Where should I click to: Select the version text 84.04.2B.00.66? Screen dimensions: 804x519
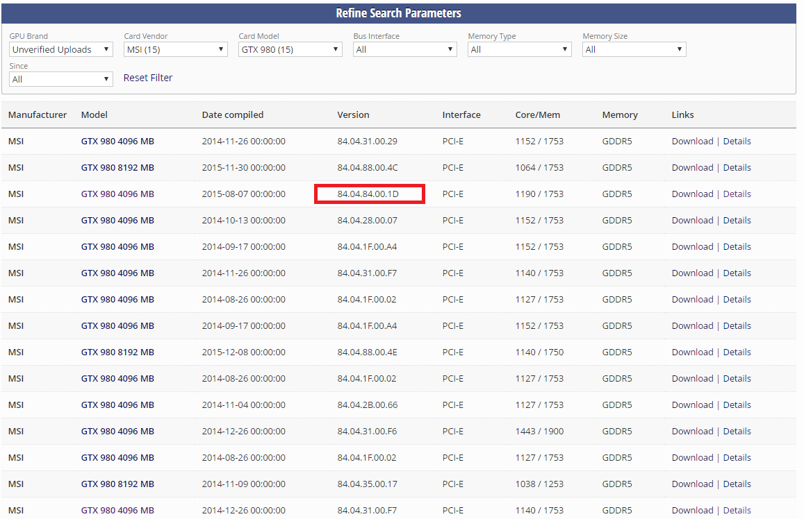[368, 405]
